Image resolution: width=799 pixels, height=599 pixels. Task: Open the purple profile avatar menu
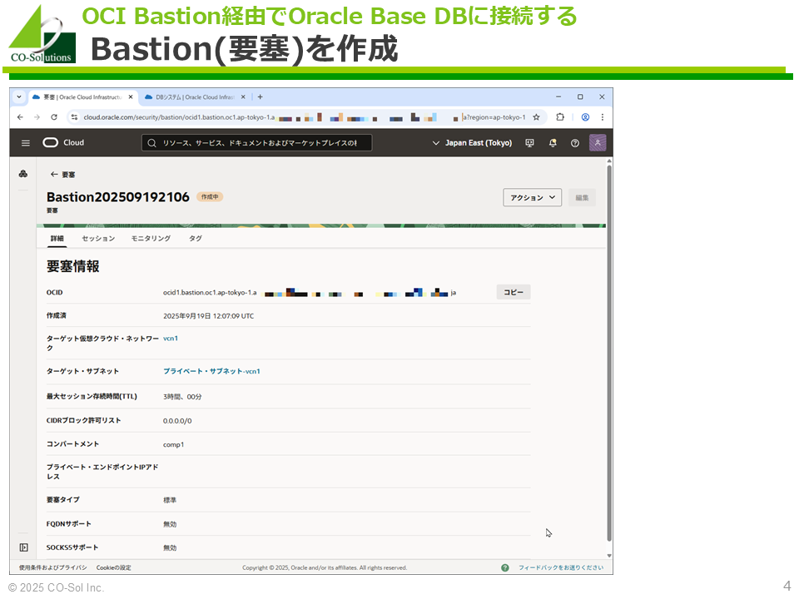[x=598, y=142]
